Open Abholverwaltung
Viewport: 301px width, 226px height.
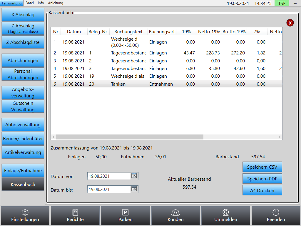tap(23, 124)
